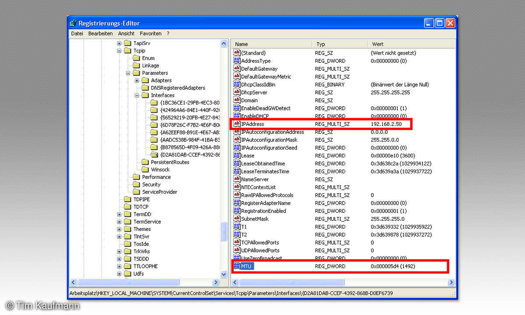
Task: Click the string icon of TCPAllowedPorts
Action: point(237,242)
